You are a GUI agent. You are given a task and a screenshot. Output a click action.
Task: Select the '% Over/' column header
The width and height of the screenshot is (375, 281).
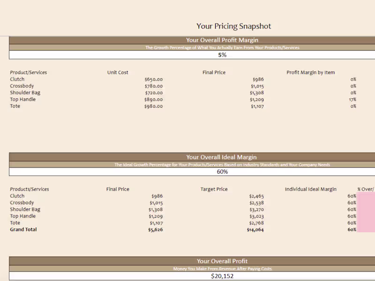click(x=366, y=189)
